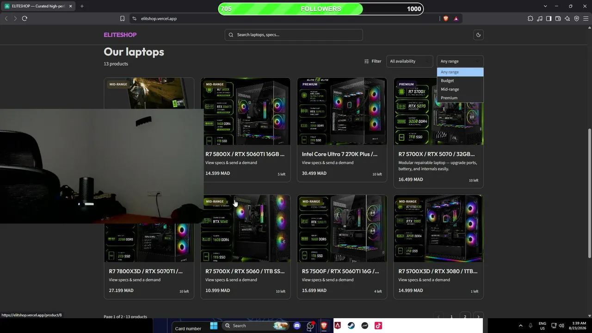Image resolution: width=592 pixels, height=333 pixels.
Task: Launch Steam from the taskbar
Action: point(351,326)
